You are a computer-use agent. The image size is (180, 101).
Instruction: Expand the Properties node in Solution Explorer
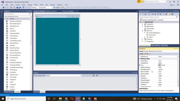pos(142,24)
